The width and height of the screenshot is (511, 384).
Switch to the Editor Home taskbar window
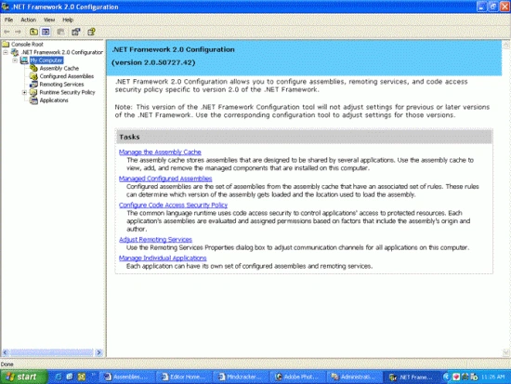(x=184, y=377)
